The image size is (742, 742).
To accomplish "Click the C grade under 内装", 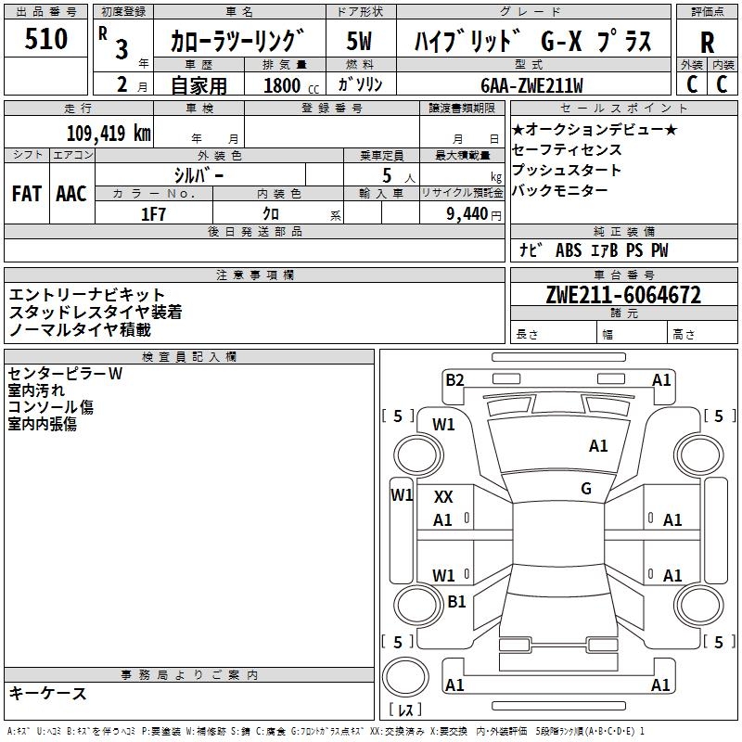I will (x=722, y=84).
